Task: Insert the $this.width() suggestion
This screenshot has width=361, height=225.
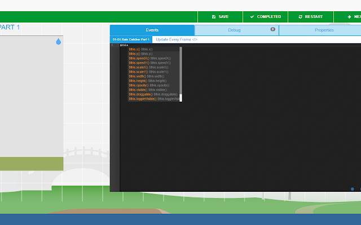Action: (153, 76)
